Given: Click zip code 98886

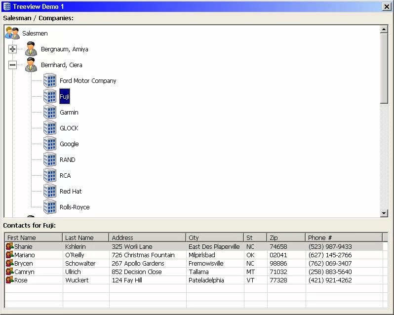Looking at the screenshot, I should point(278,263).
